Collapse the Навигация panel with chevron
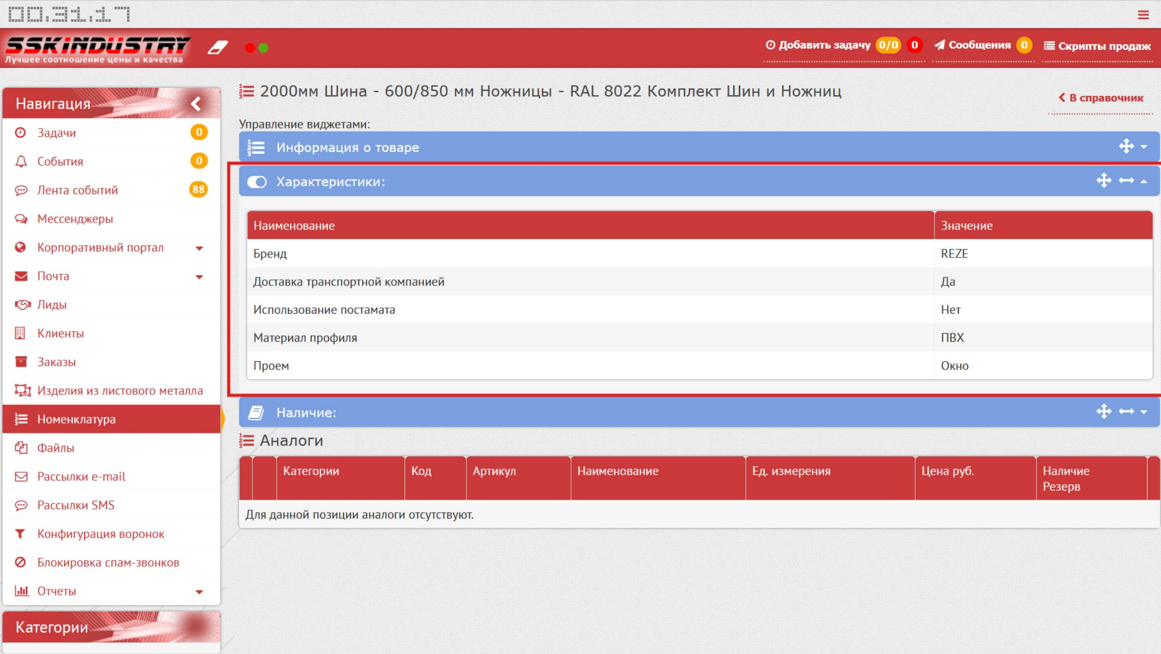1161x654 pixels. point(196,104)
